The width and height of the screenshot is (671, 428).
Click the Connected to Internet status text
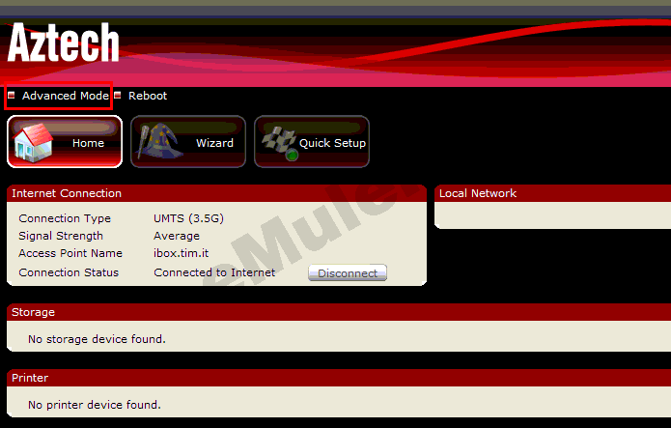214,272
